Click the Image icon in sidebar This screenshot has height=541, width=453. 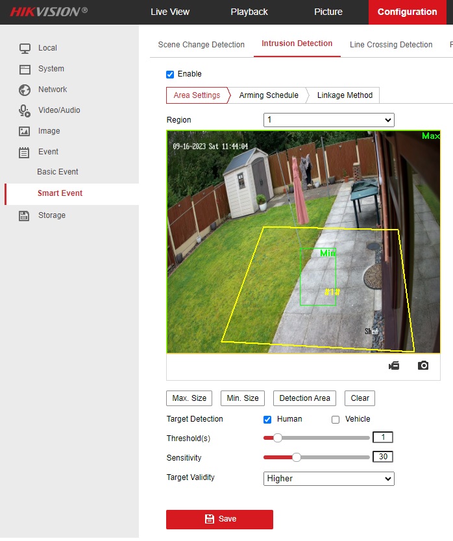(25, 131)
